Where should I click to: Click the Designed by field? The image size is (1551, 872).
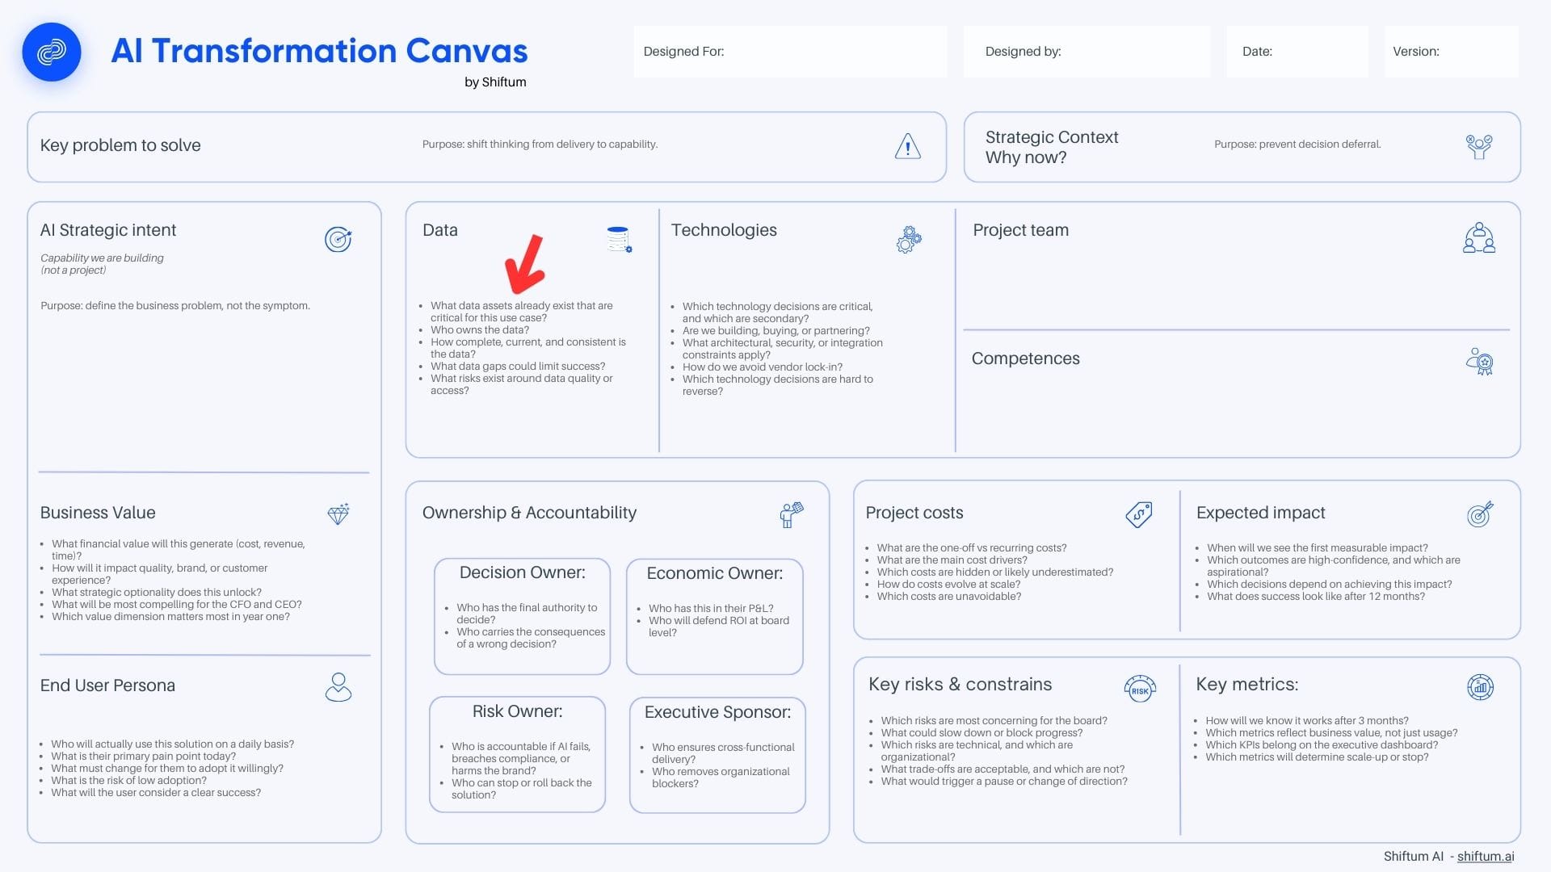click(x=1087, y=52)
